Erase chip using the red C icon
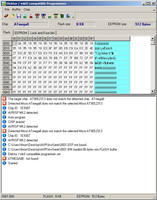The width and height of the screenshot is (157, 200). (31, 16)
